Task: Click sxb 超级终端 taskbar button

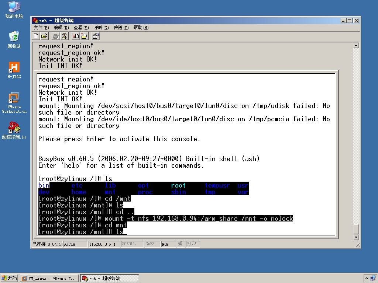Action: pos(110,278)
